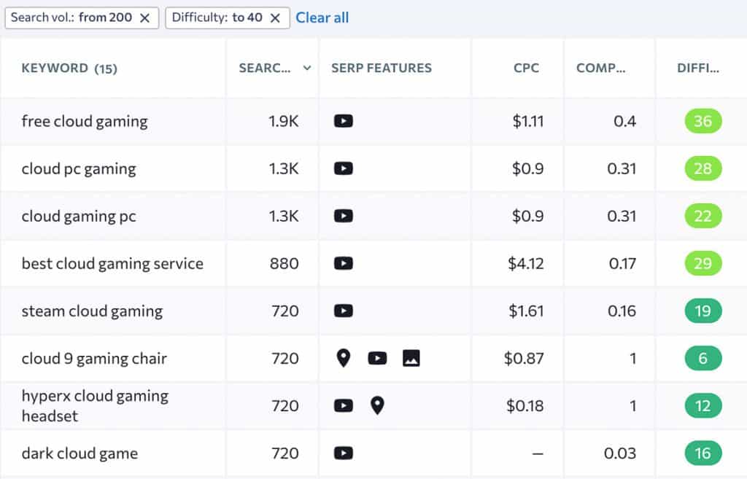Click the video icon beside 'cloud gaming pc'
This screenshot has width=747, height=479.
[343, 216]
